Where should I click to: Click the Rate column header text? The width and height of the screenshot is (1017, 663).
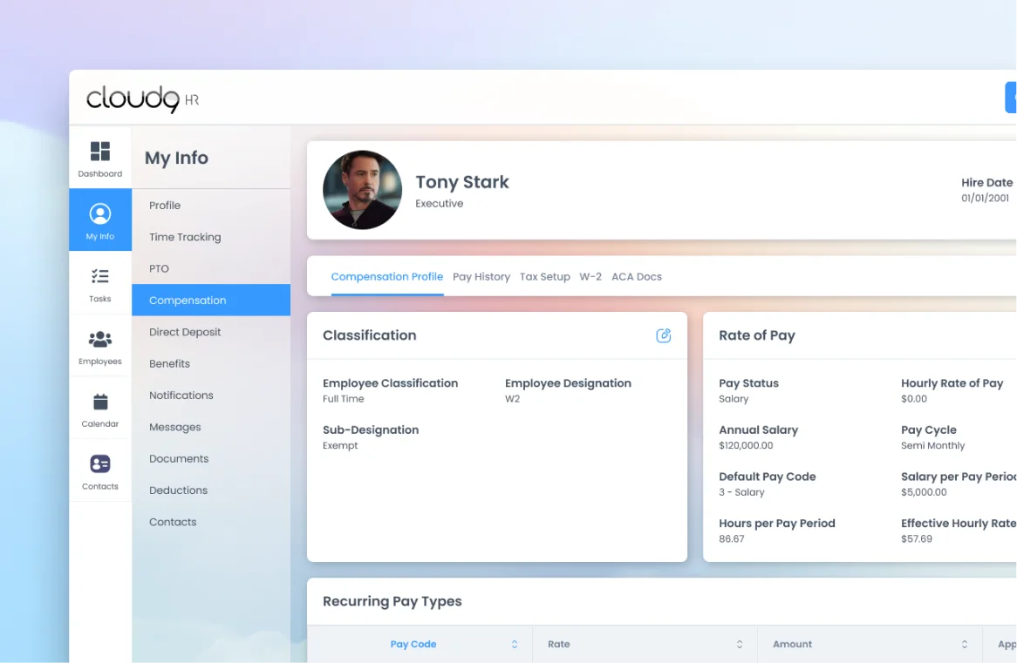point(558,644)
